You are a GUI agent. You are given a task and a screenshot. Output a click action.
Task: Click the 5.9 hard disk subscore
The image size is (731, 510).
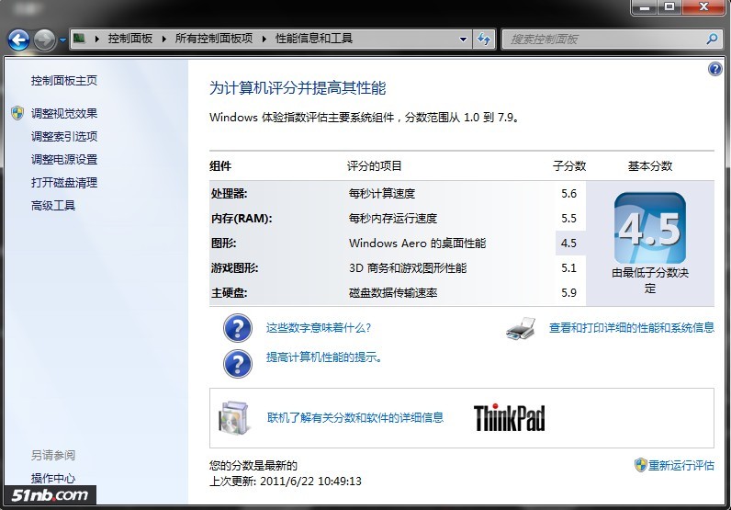coord(568,293)
